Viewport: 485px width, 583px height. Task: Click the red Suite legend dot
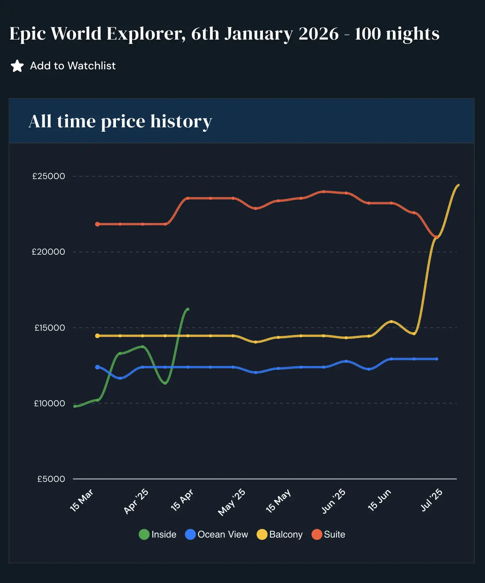317,534
